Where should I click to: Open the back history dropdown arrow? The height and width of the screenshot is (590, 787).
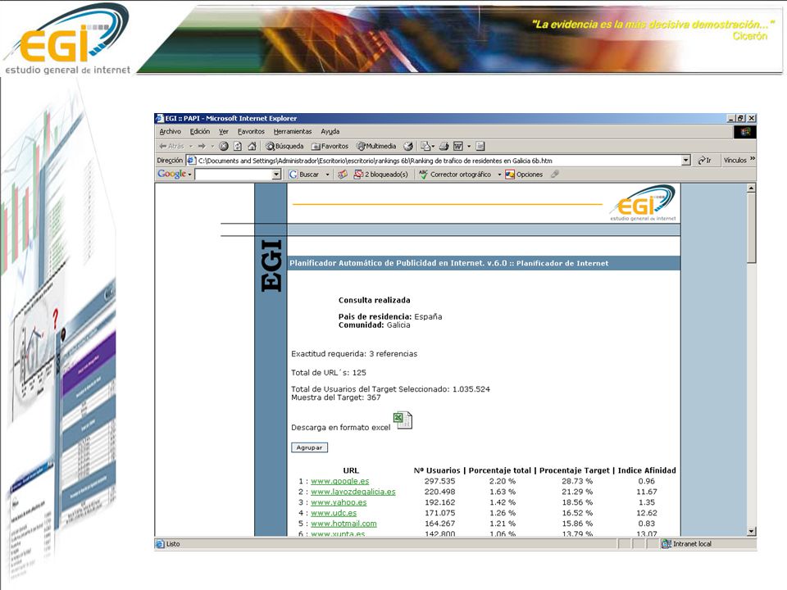[191, 147]
